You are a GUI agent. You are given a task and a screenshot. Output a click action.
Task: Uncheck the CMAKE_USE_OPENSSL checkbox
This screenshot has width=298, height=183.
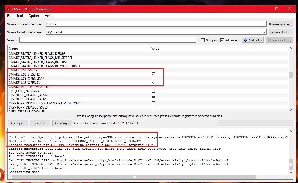click(154, 82)
